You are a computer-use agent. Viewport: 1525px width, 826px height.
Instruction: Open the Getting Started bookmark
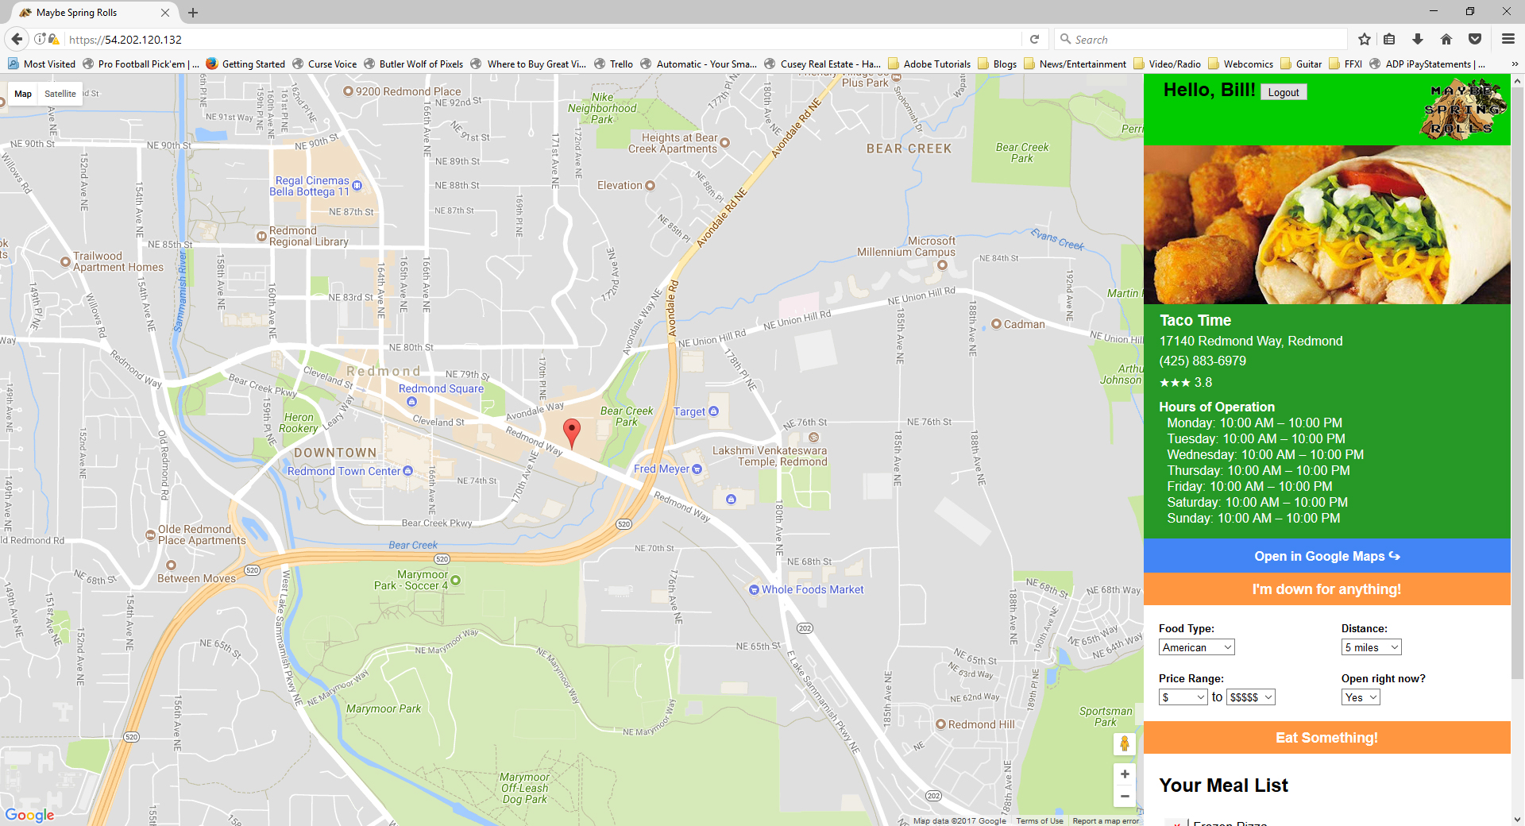pos(245,64)
